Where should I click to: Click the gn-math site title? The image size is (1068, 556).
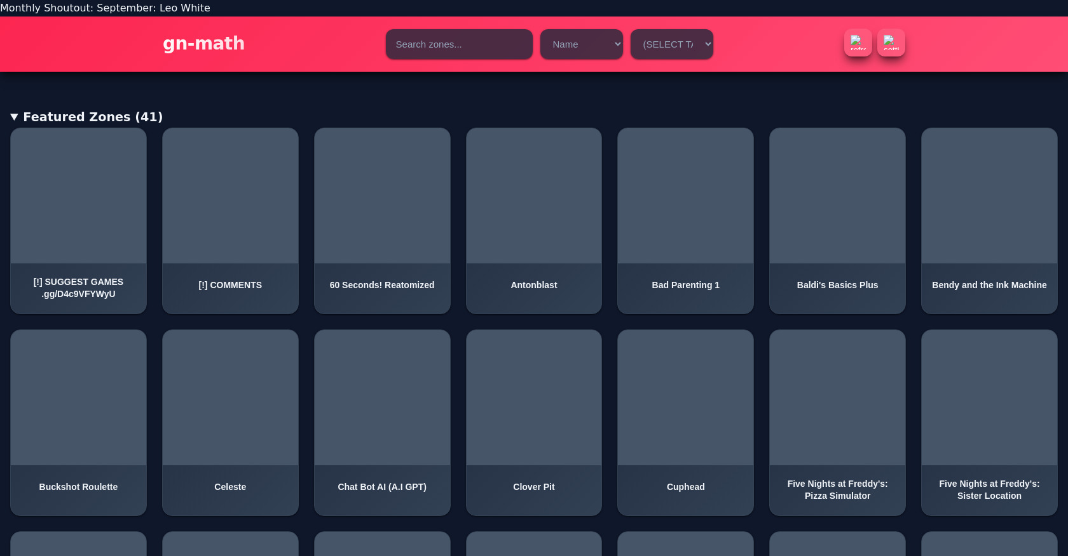coord(203,43)
